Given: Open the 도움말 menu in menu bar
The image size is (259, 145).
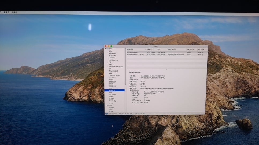Looking at the screenshot, I should click(x=14, y=12).
